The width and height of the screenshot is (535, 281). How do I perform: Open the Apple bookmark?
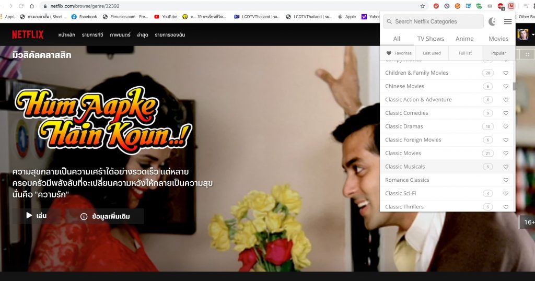point(347,17)
